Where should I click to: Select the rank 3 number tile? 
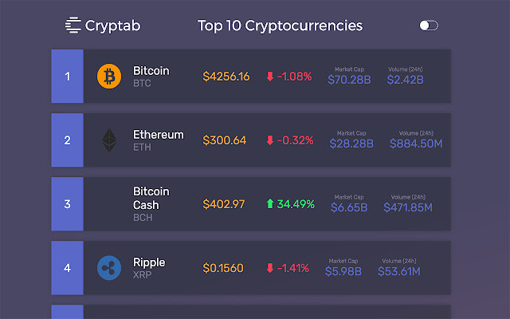[67, 204]
